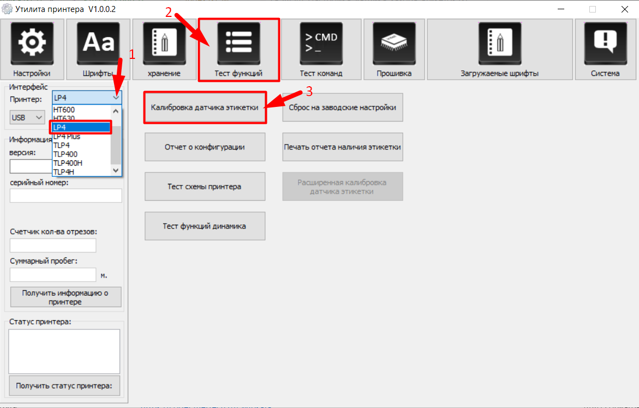Expand the Принтер model dropdown arrow
The height and width of the screenshot is (408, 639).
(x=116, y=98)
